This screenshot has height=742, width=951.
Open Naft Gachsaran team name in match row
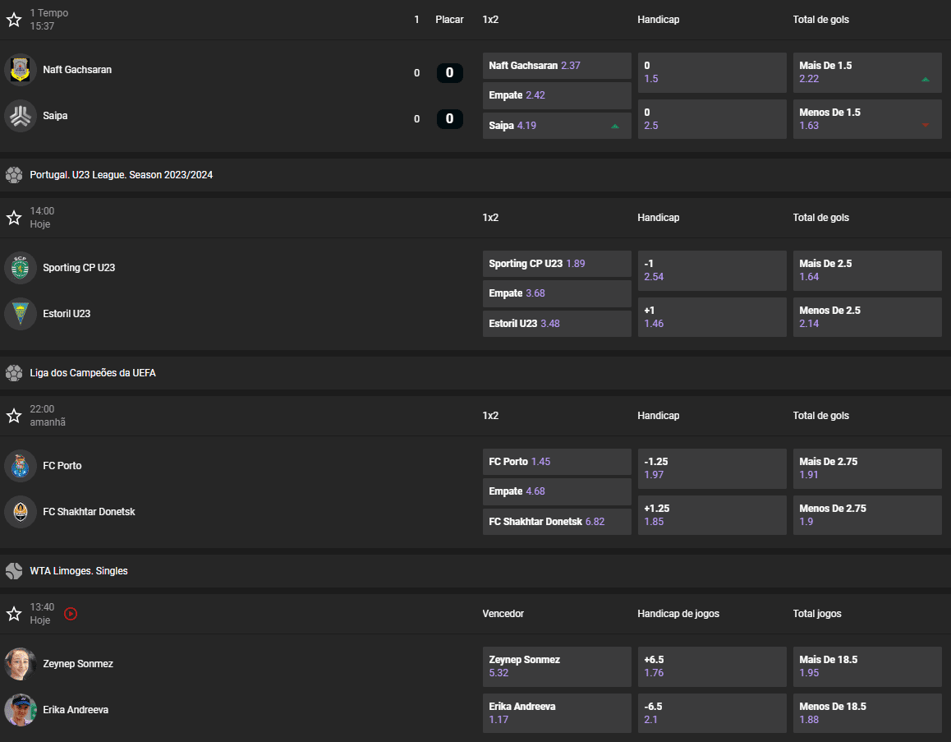click(x=77, y=70)
